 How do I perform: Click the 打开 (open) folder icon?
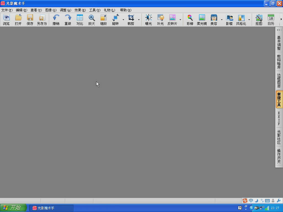pyautogui.click(x=18, y=20)
